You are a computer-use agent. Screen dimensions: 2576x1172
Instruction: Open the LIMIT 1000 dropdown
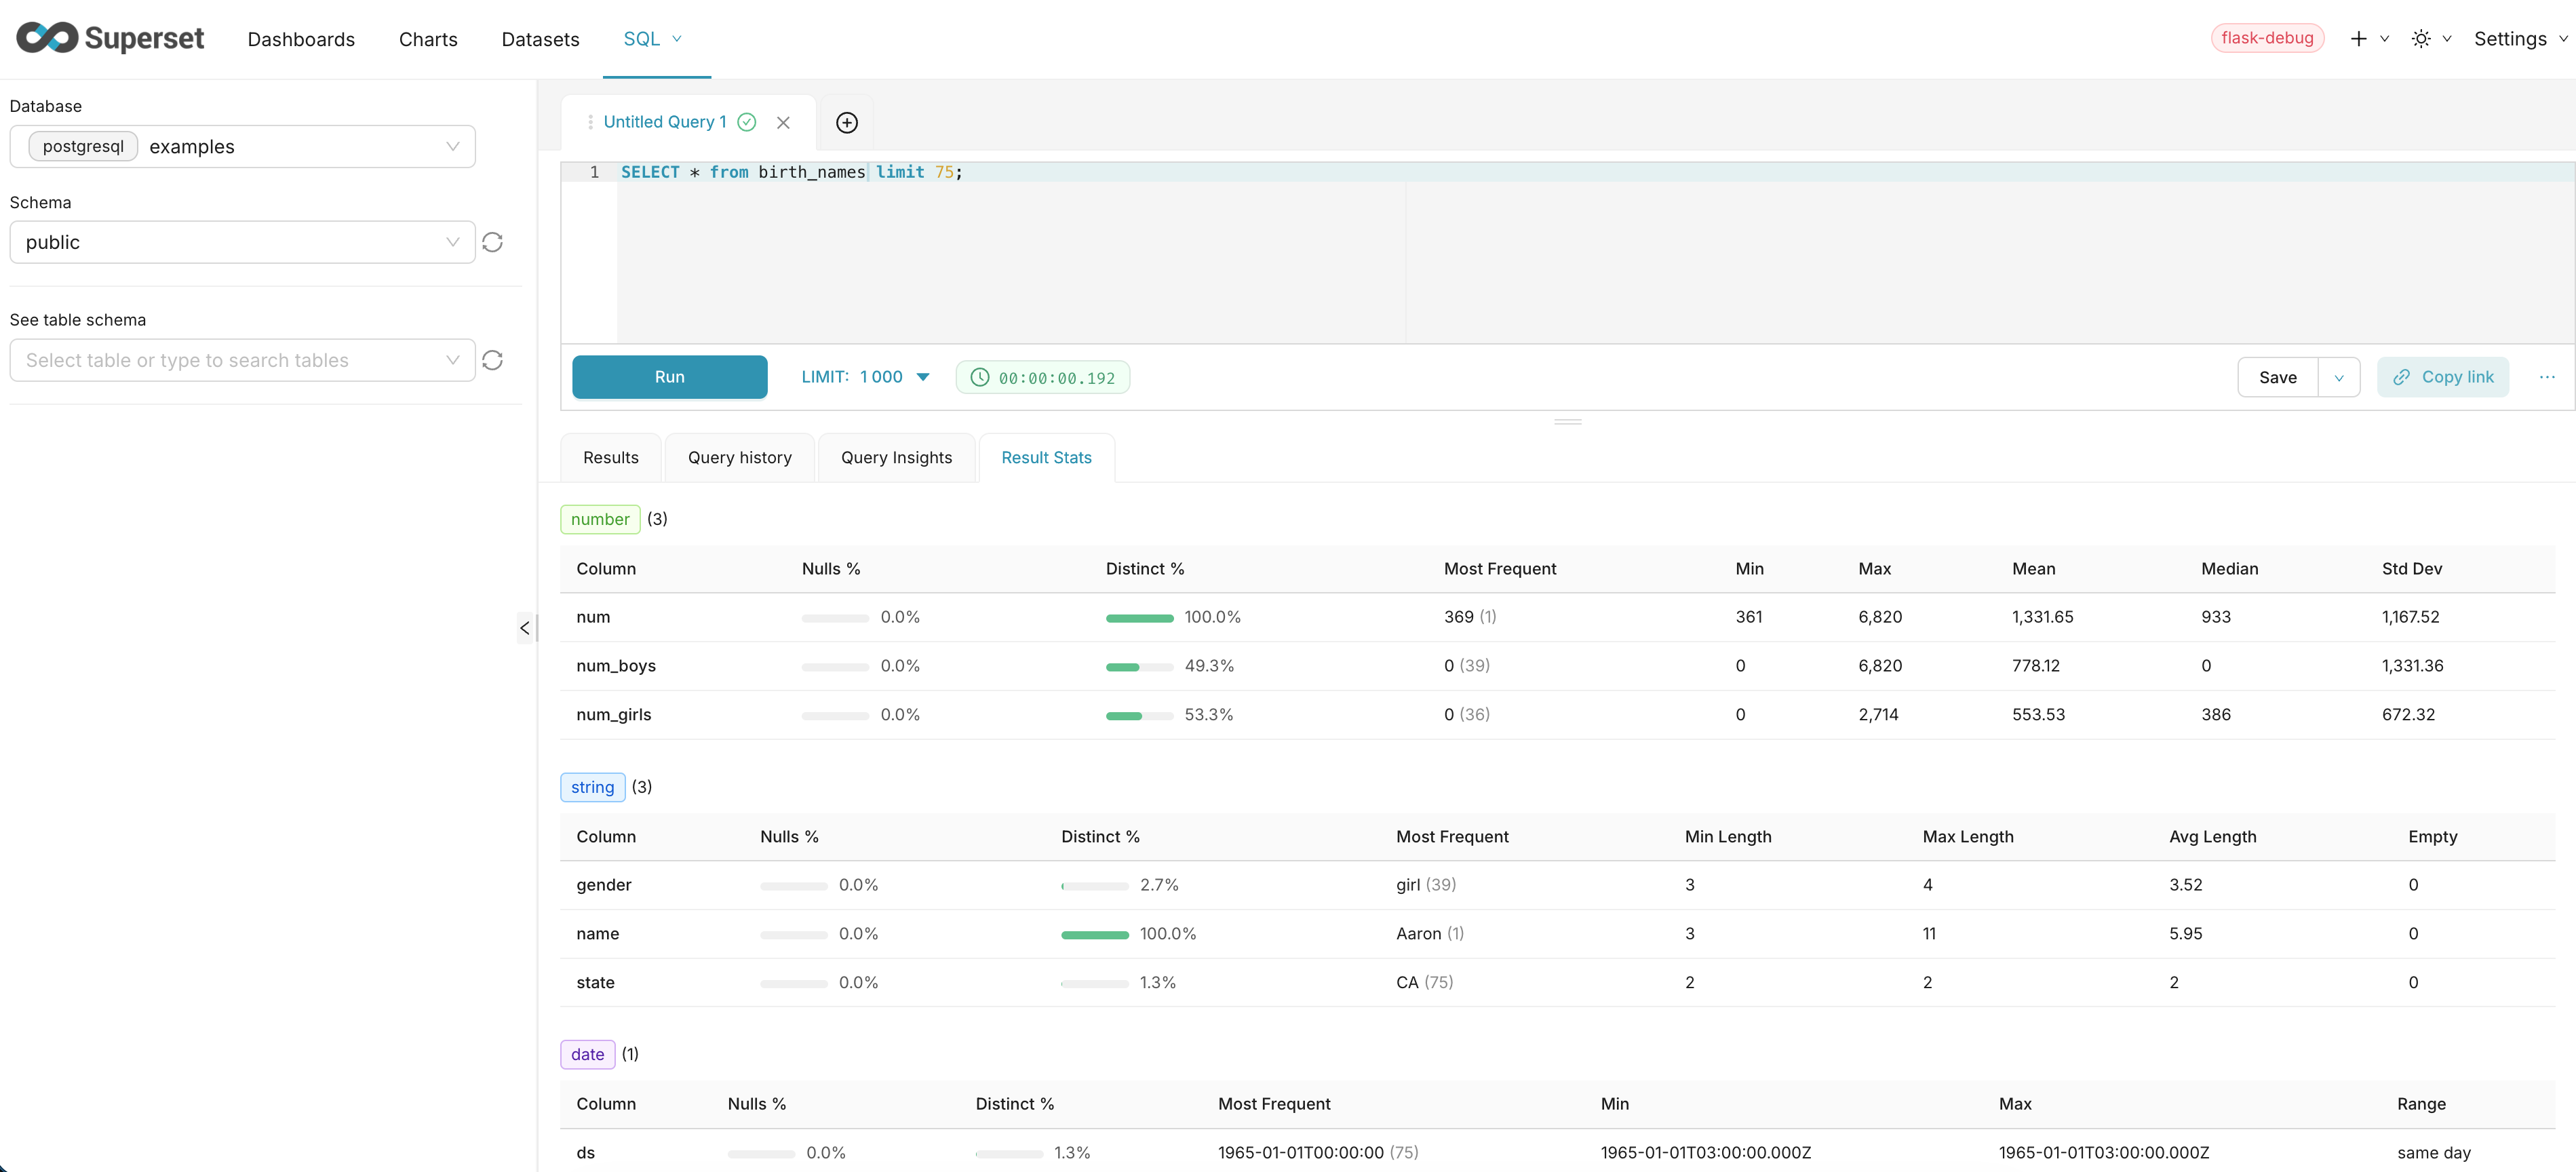click(865, 377)
